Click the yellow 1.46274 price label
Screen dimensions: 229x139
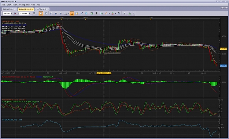click(223, 49)
